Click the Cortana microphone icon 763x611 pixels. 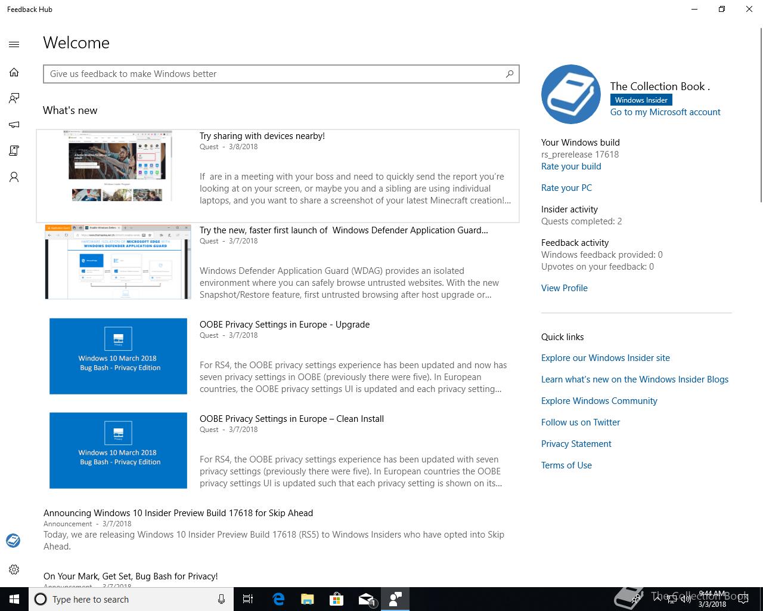[221, 599]
